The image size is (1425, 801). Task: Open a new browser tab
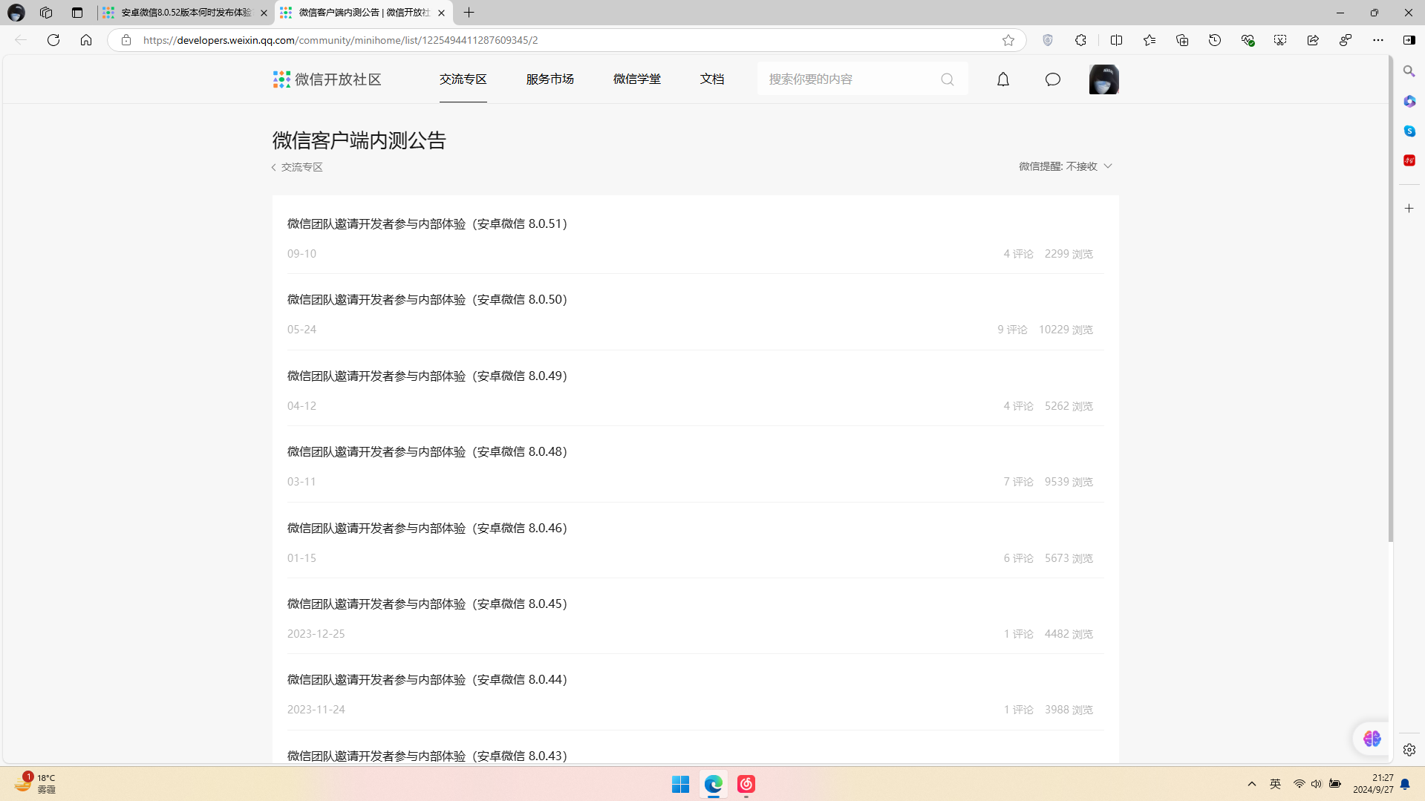point(469,13)
